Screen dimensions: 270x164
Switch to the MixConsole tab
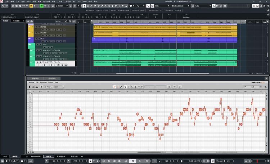point(36,156)
